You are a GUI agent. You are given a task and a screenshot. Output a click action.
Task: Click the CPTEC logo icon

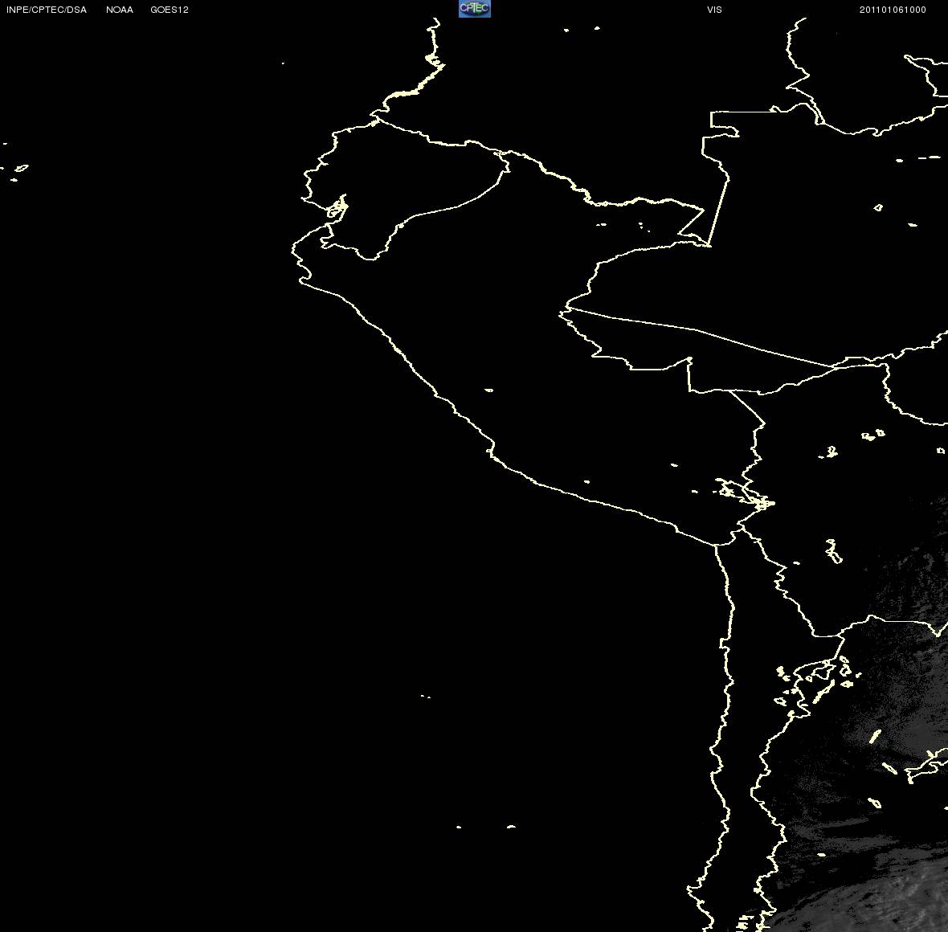point(475,9)
